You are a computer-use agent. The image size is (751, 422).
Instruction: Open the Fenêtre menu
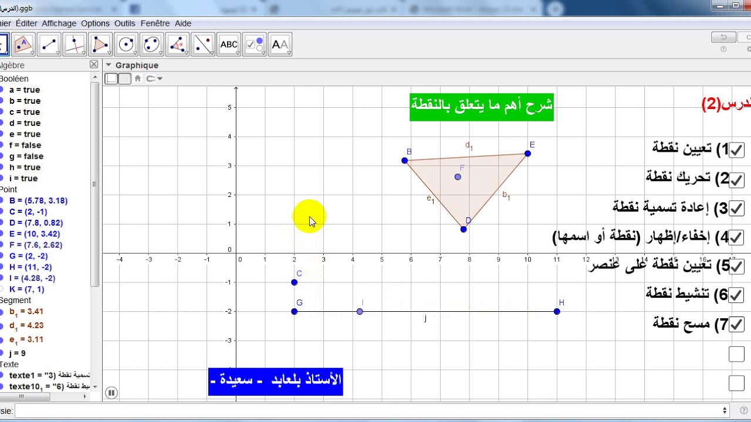pyautogui.click(x=155, y=23)
